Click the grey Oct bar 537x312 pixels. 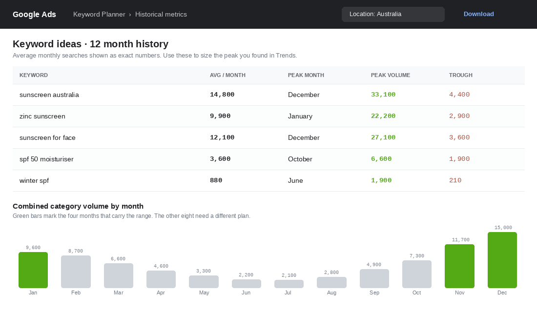coord(417,274)
